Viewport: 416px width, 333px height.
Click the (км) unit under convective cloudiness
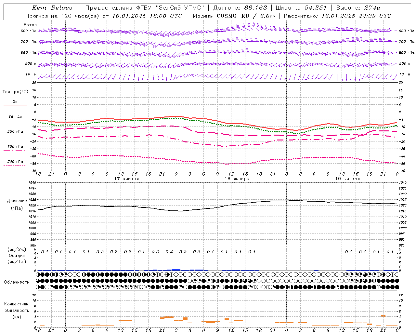click(x=17, y=317)
